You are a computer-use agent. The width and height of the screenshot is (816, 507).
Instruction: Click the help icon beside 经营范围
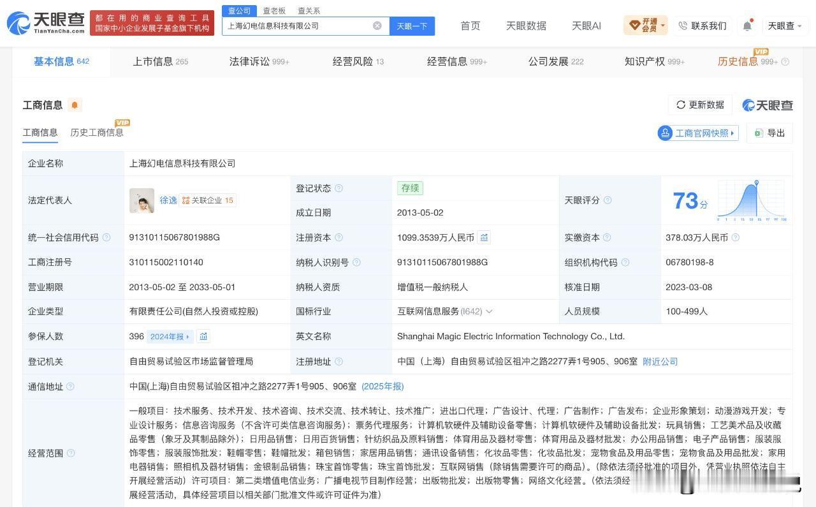[x=71, y=453]
